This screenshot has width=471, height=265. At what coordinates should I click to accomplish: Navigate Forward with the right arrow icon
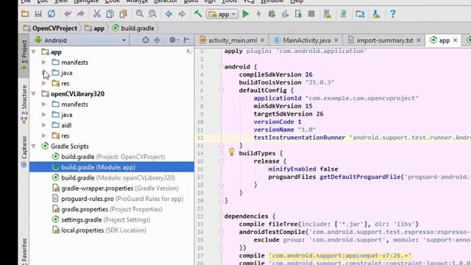pos(182,14)
